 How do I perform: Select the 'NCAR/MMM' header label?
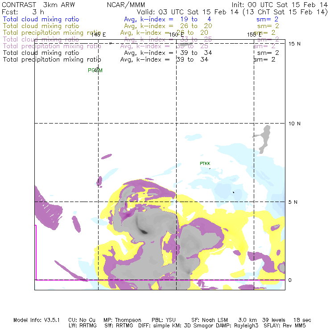point(126,5)
